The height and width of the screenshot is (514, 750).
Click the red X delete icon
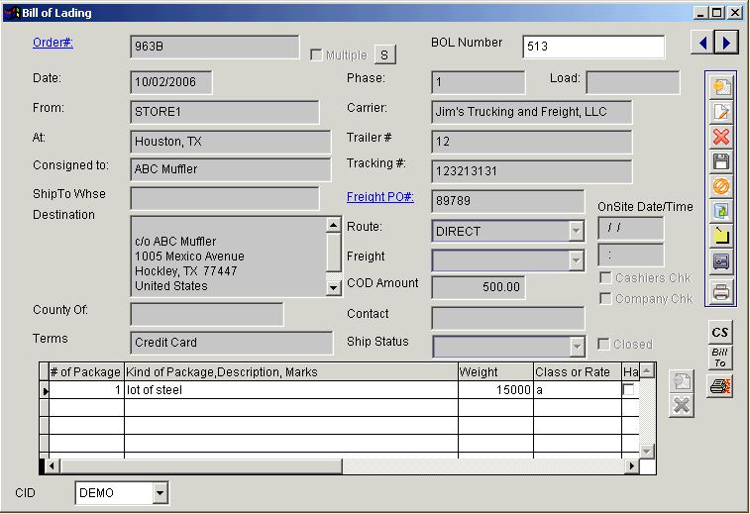pyautogui.click(x=721, y=137)
